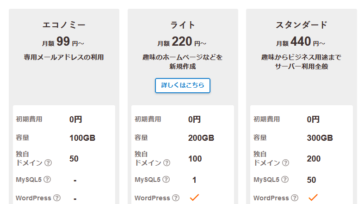
Task: Click the 月額 440円 price text
Action: click(302, 42)
